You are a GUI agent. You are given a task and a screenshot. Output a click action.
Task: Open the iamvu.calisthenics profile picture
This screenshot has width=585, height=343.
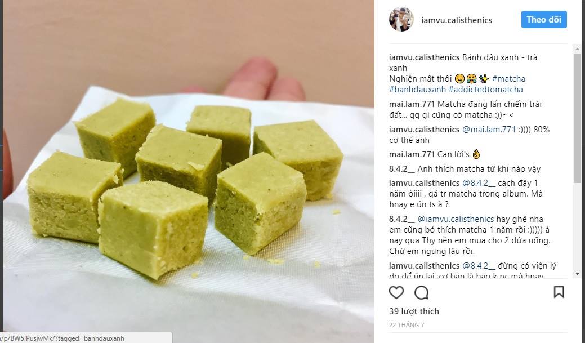point(401,19)
